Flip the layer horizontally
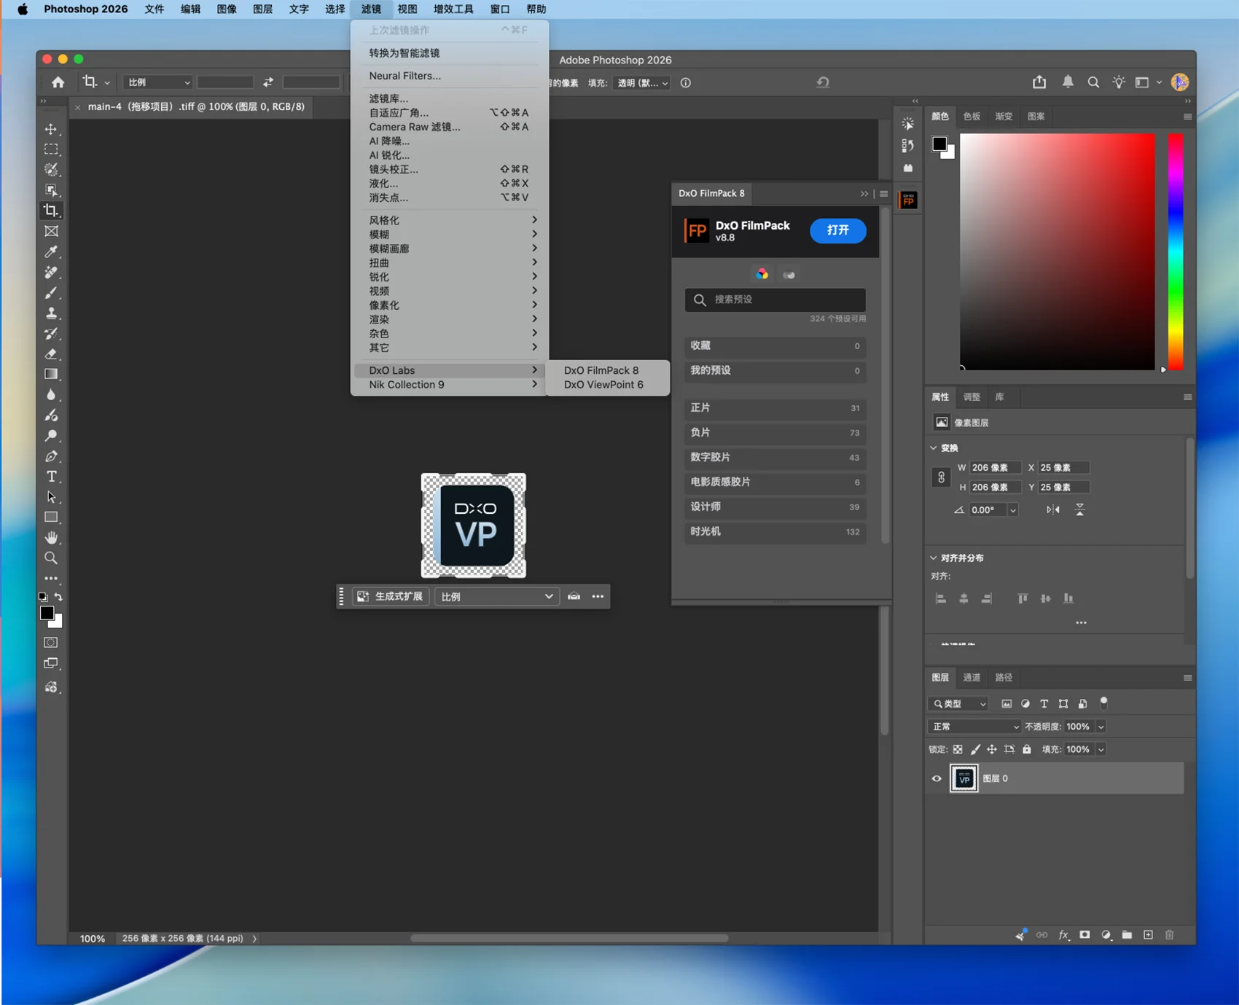Screen dimensions: 1239x1005 point(1053,509)
